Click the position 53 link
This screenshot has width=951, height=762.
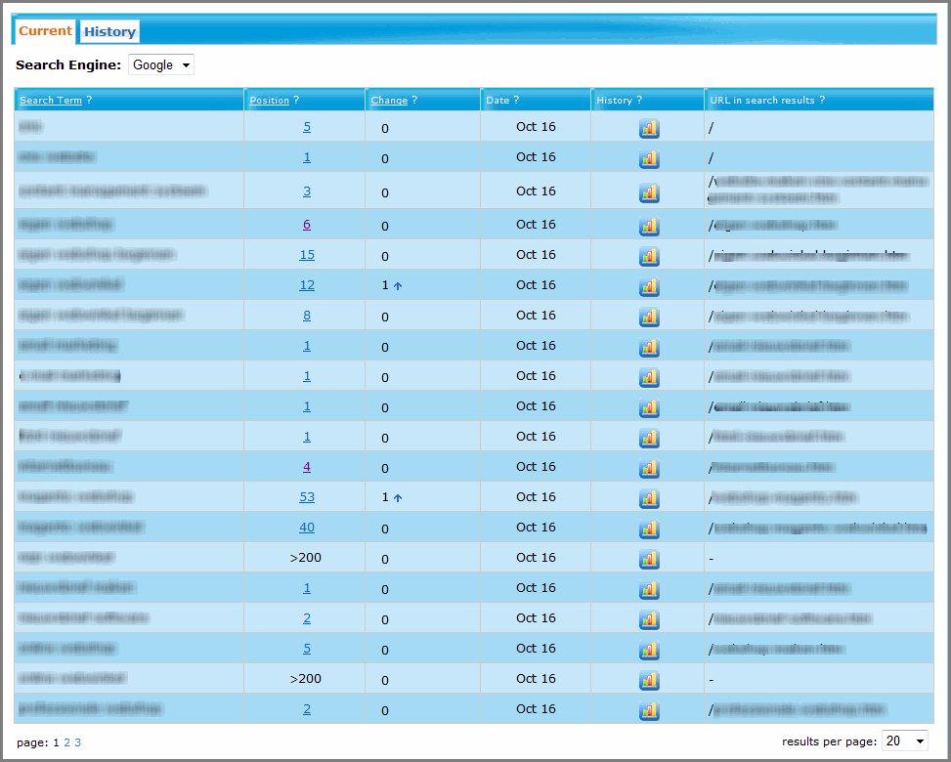coord(307,497)
